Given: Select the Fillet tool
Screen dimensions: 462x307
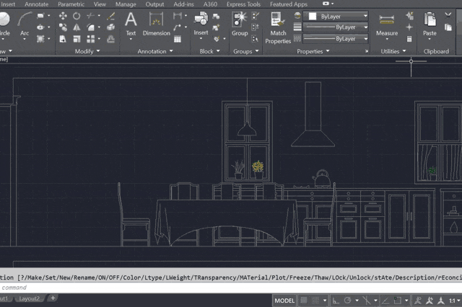Looking at the screenshot, I should pyautogui.click(x=90, y=27).
